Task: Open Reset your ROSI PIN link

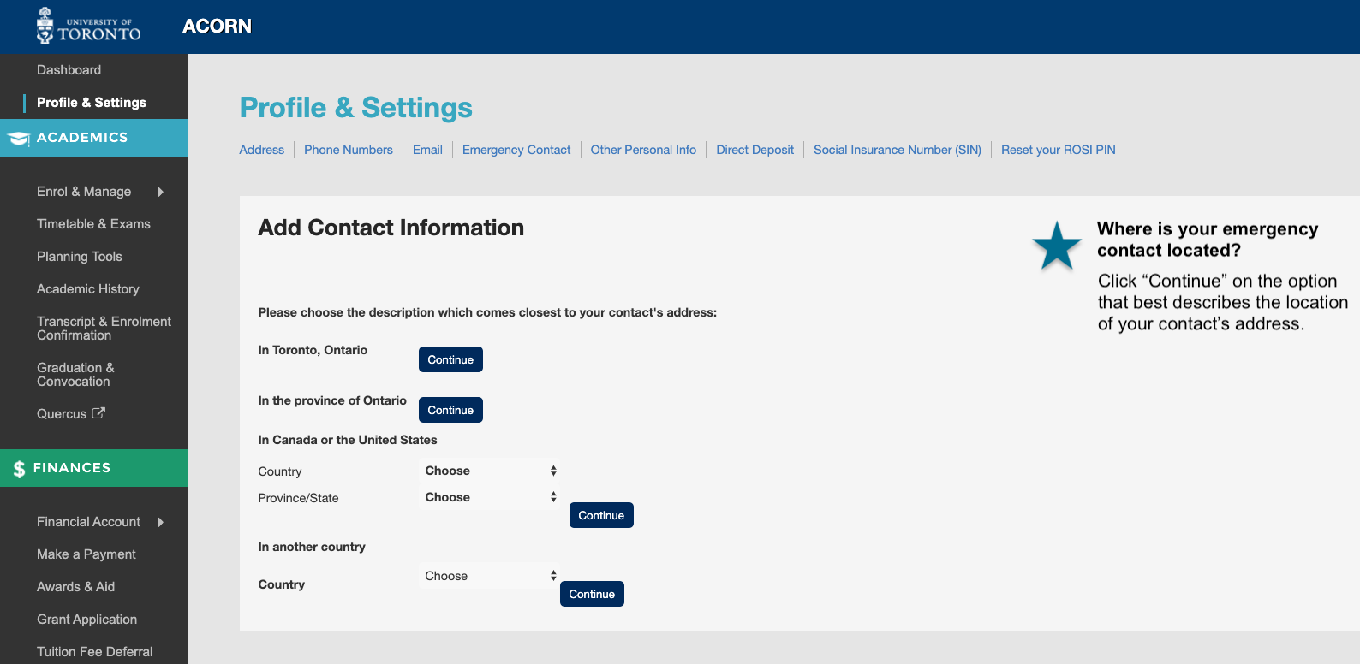Action: [1058, 150]
